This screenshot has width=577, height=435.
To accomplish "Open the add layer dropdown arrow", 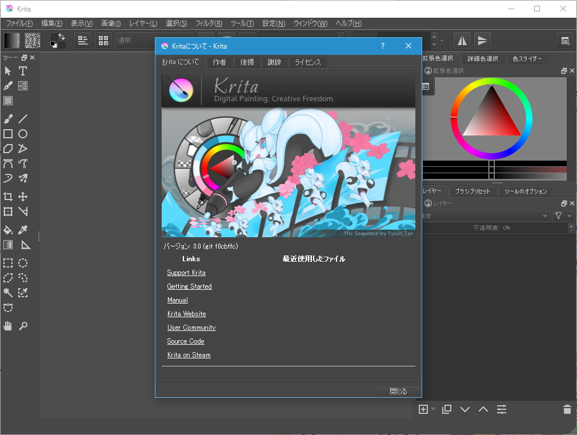I will click(433, 409).
